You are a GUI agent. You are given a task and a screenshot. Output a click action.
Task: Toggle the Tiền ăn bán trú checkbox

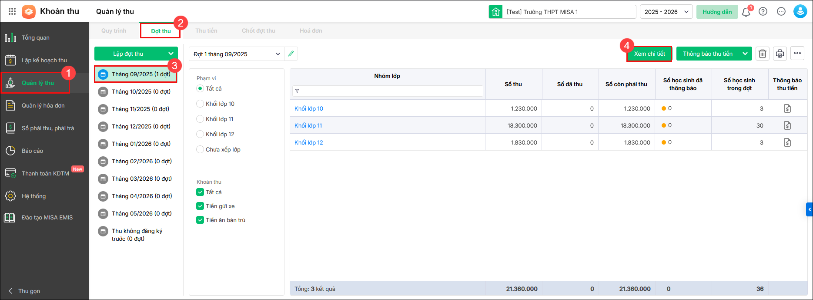[x=200, y=220]
